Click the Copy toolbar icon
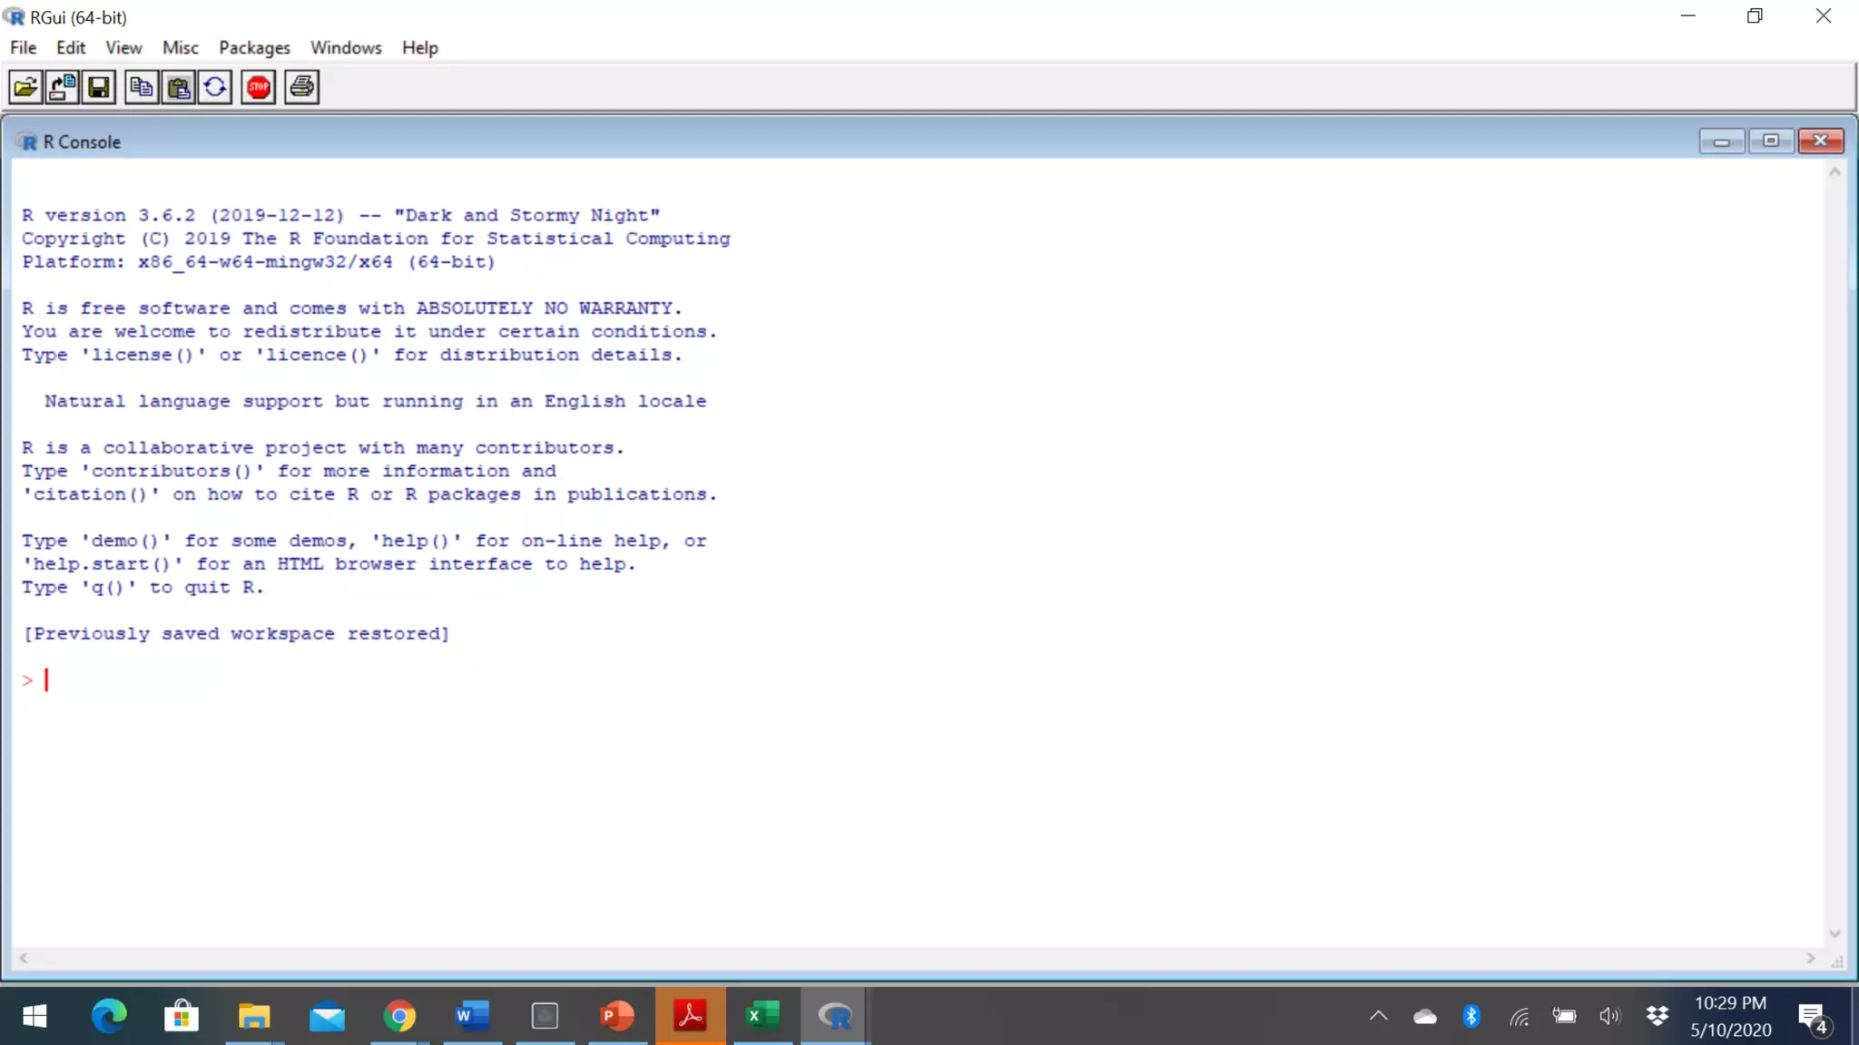This screenshot has width=1859, height=1045. point(142,87)
